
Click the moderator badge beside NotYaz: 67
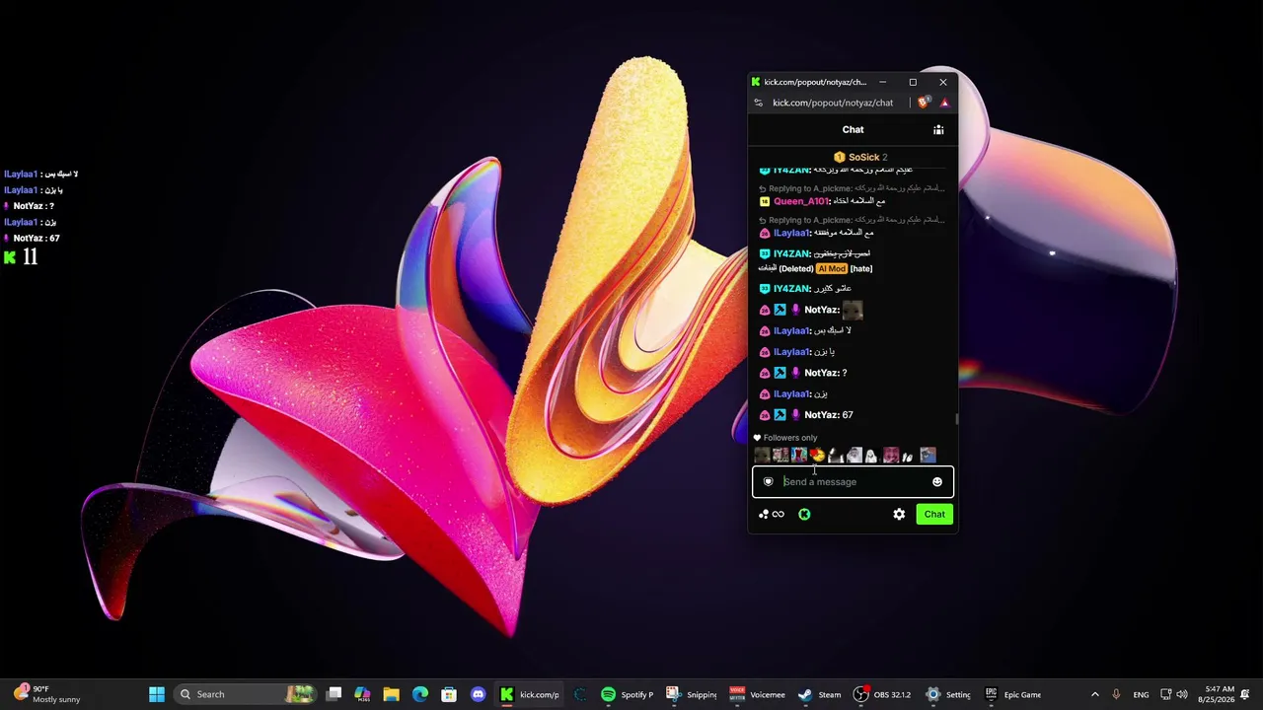coord(780,415)
